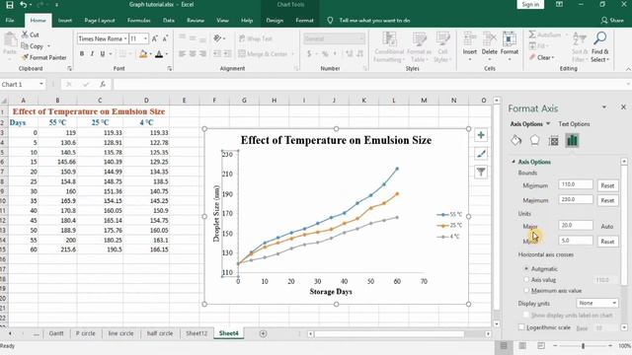The width and height of the screenshot is (632, 355).
Task: Decrease font size with smaller A icon
Action: click(x=165, y=38)
